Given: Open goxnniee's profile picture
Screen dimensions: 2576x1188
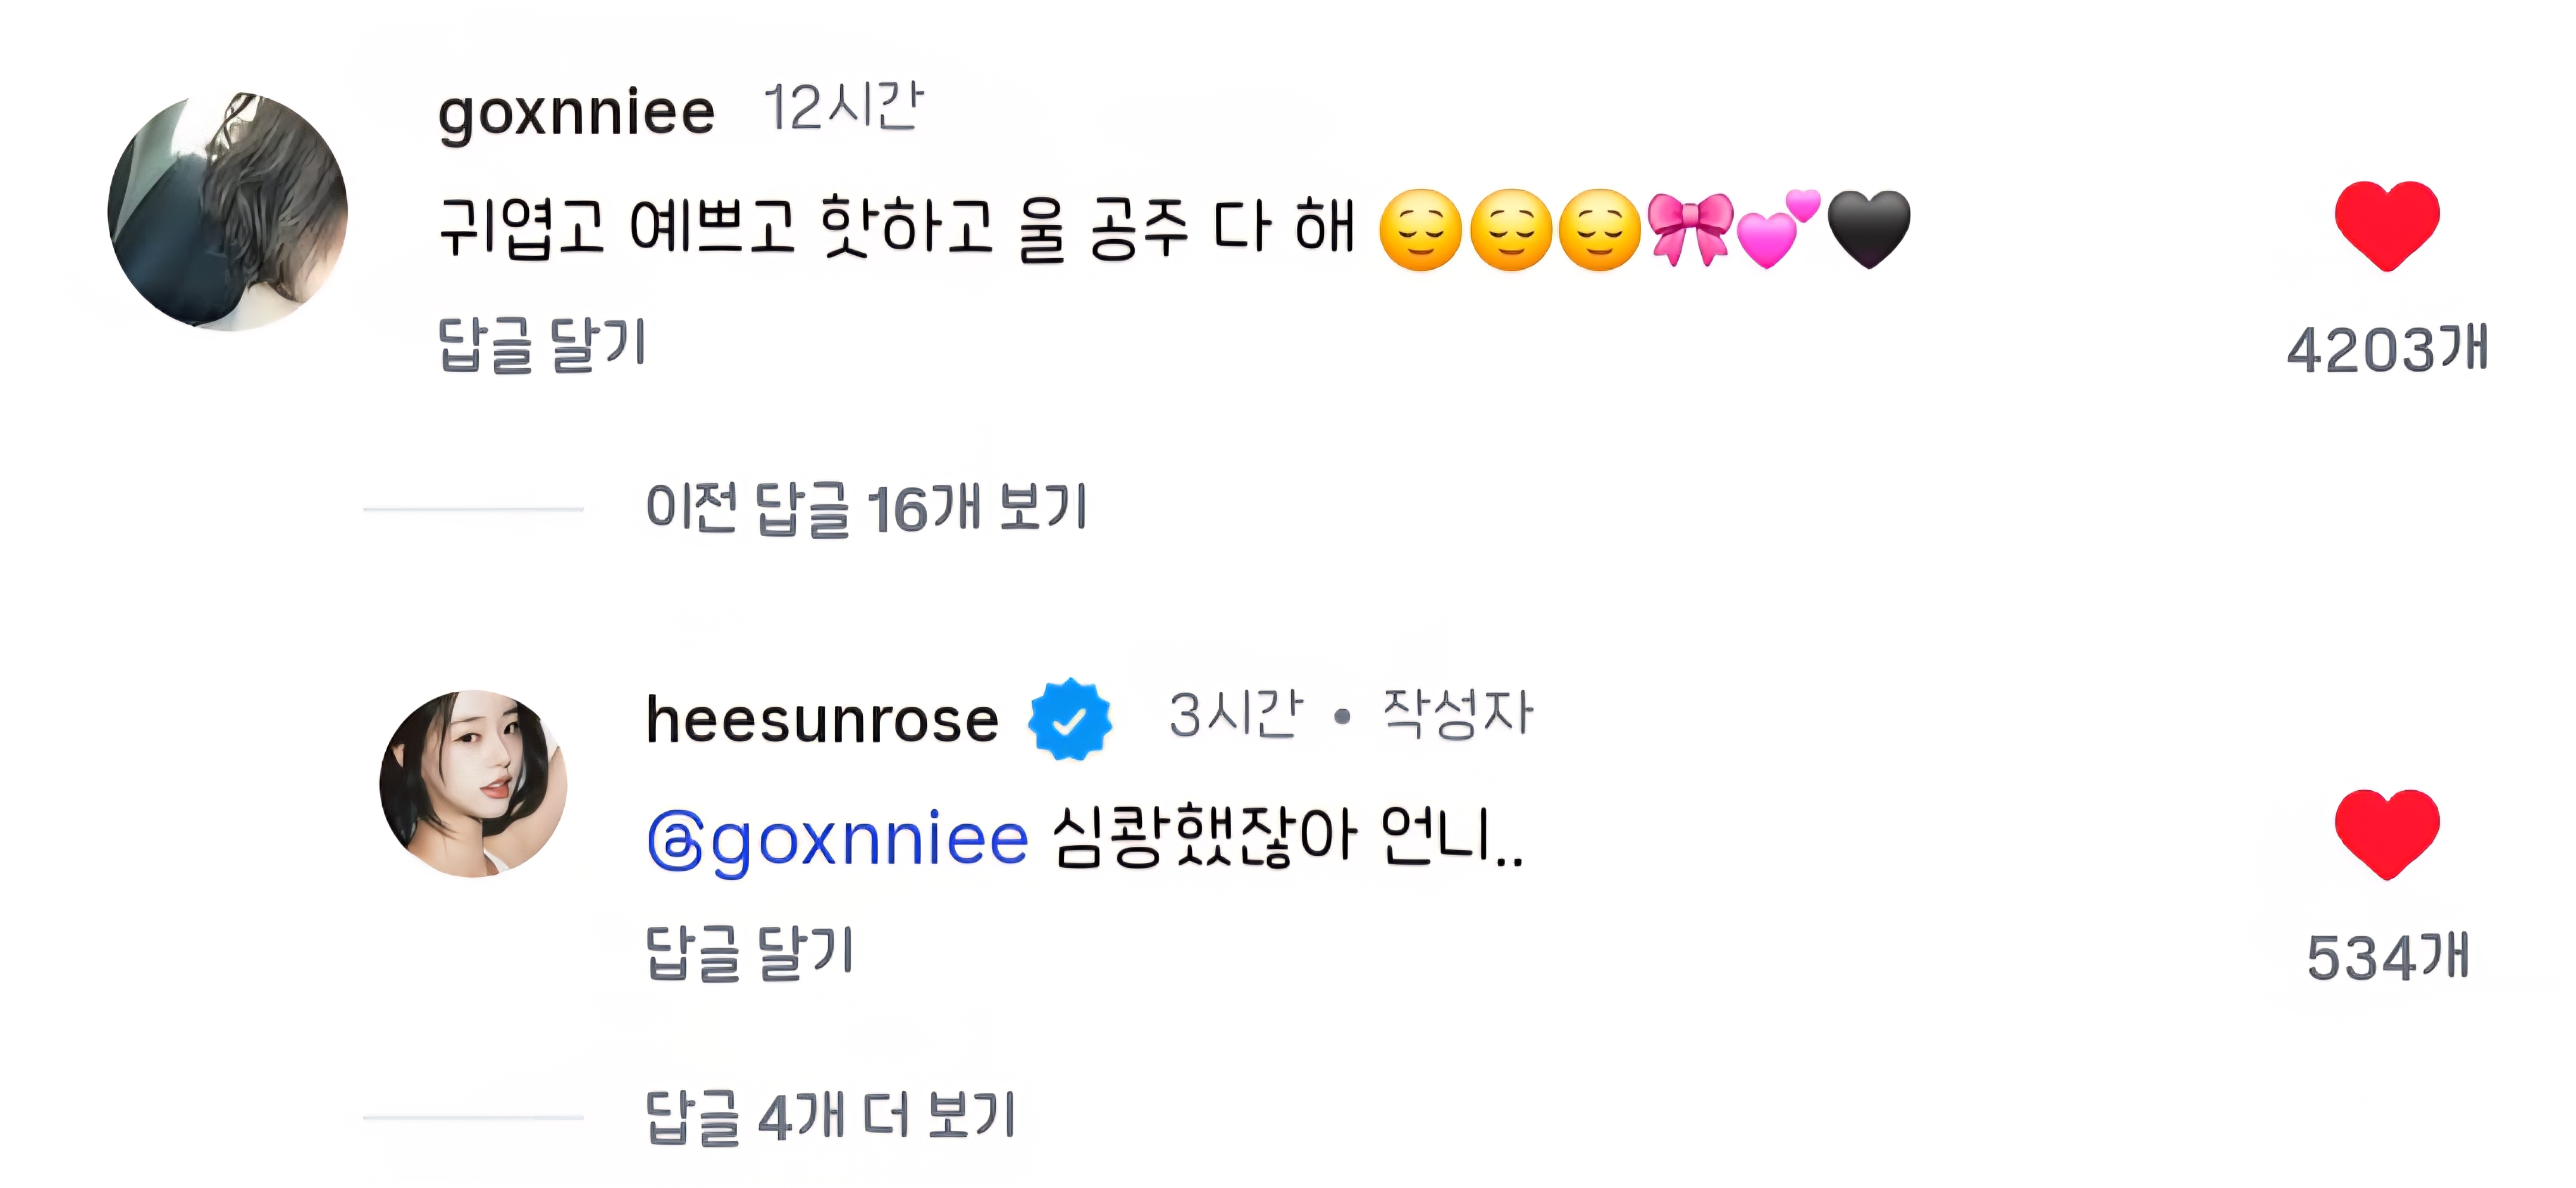Looking at the screenshot, I should tap(228, 211).
